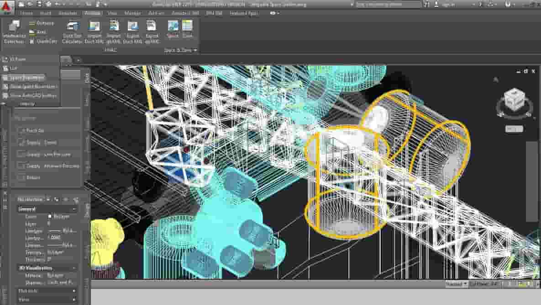Viewport: 541px width, 305px height.
Task: Open the Help icon in title bar
Action: [508, 5]
